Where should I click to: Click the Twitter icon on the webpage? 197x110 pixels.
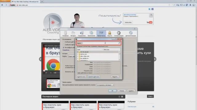click(x=149, y=9)
